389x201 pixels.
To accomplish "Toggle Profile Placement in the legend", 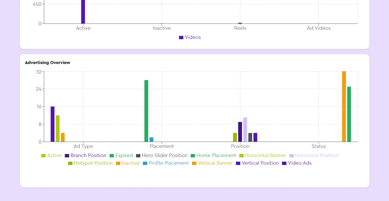I will point(166,163).
